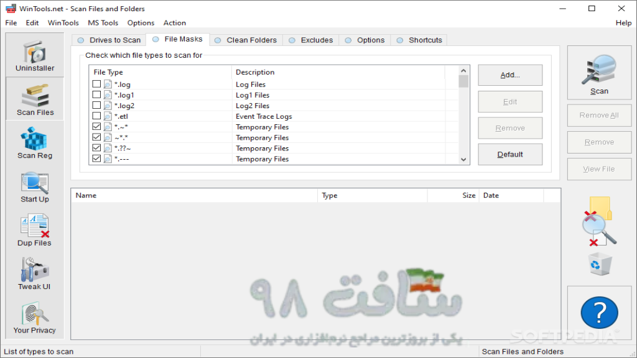This screenshot has width=637, height=358.
Task: Click the Remove All button
Action: tap(599, 115)
